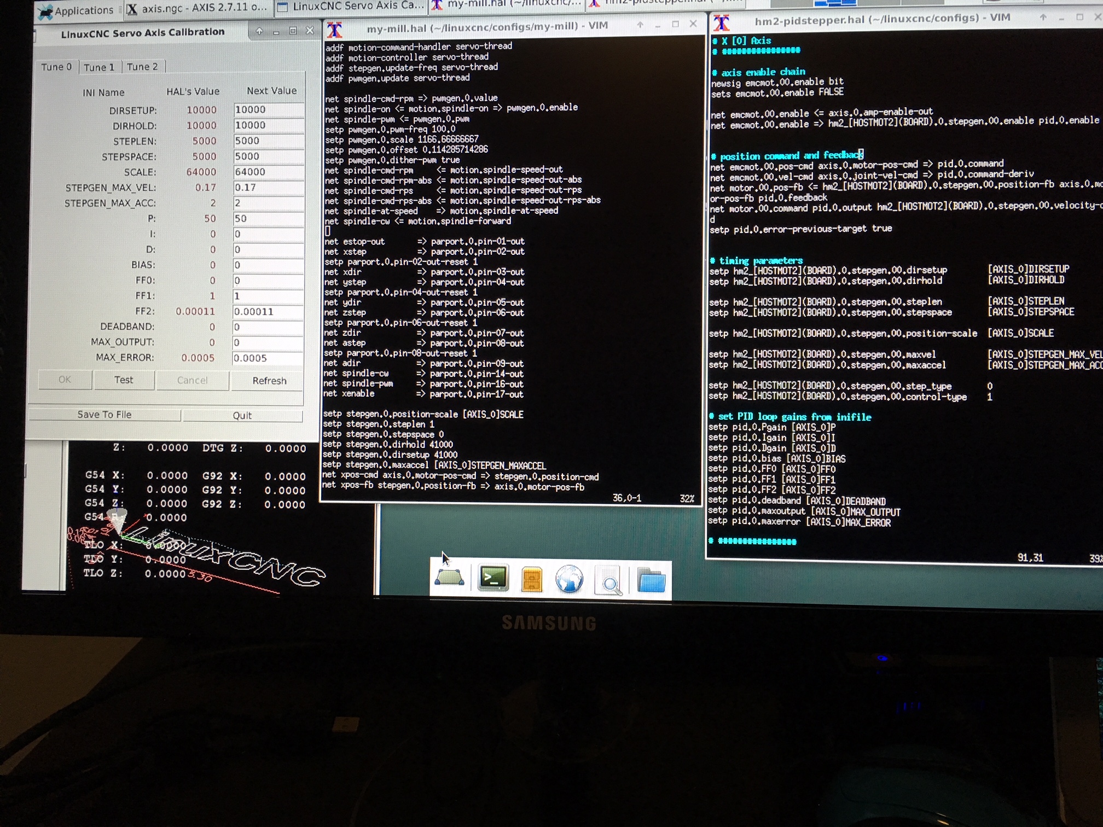Click the STEPGEN_MAX_ACC next value field
Viewport: 1103px width, 827px height.
tap(268, 203)
